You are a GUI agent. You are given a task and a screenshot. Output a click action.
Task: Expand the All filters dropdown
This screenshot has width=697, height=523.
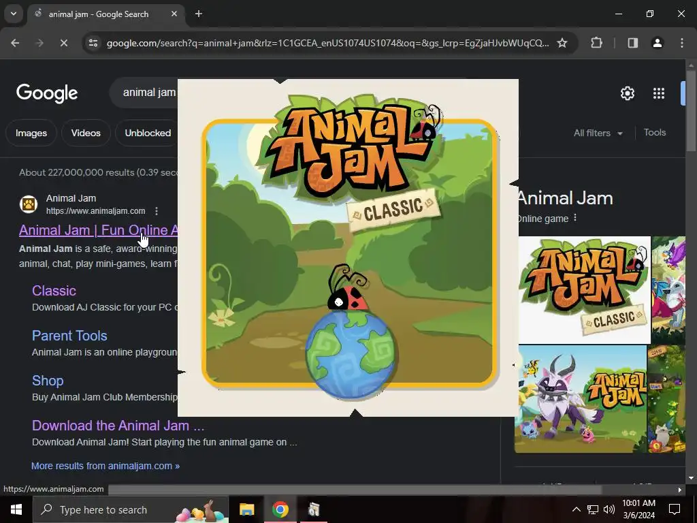(598, 133)
